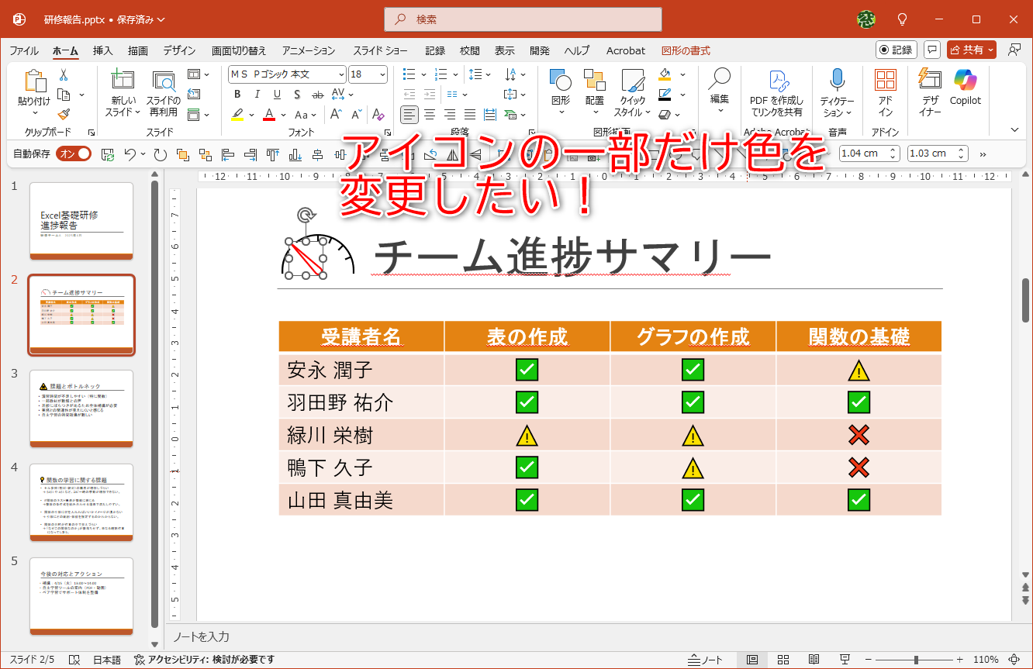Switch to デザイン tab
The image size is (1033, 669).
click(179, 50)
